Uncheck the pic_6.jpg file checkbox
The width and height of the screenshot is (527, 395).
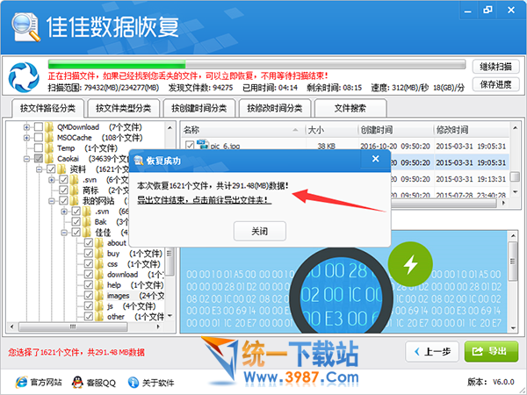tap(190, 145)
